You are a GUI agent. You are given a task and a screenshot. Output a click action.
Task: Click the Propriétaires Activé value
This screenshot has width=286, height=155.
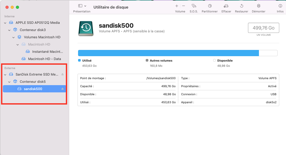coord(272,86)
